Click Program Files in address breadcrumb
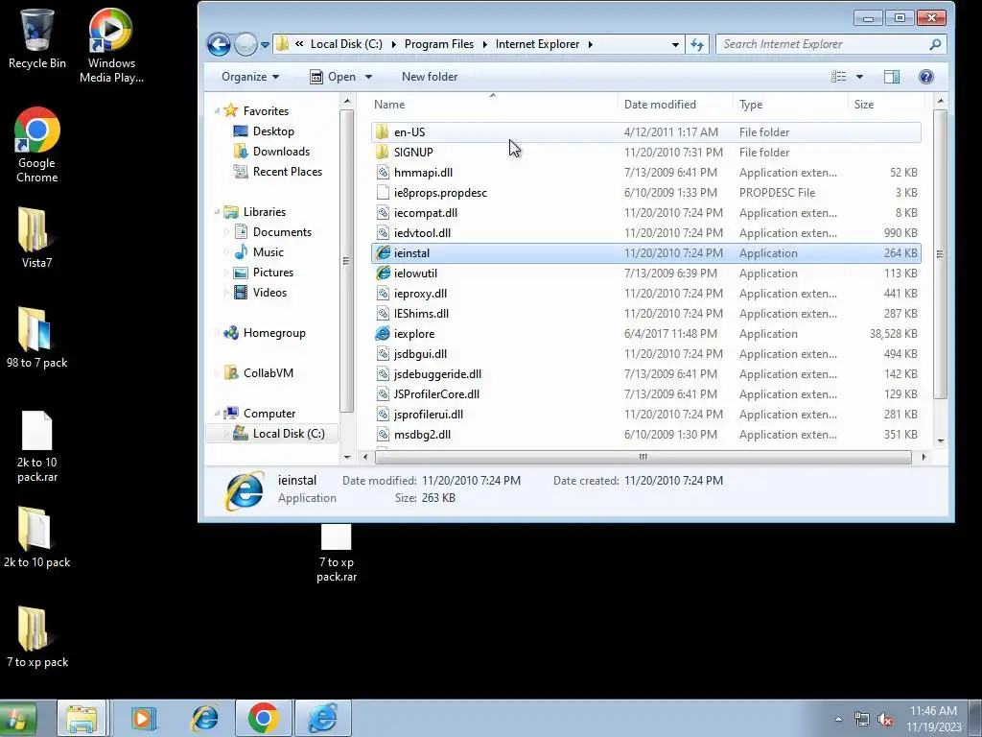Screen dimensions: 982x737 coord(439,44)
